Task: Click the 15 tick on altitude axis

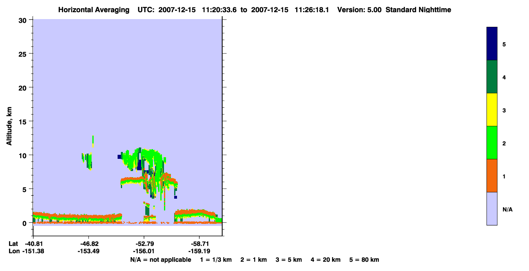Action: 23,121
